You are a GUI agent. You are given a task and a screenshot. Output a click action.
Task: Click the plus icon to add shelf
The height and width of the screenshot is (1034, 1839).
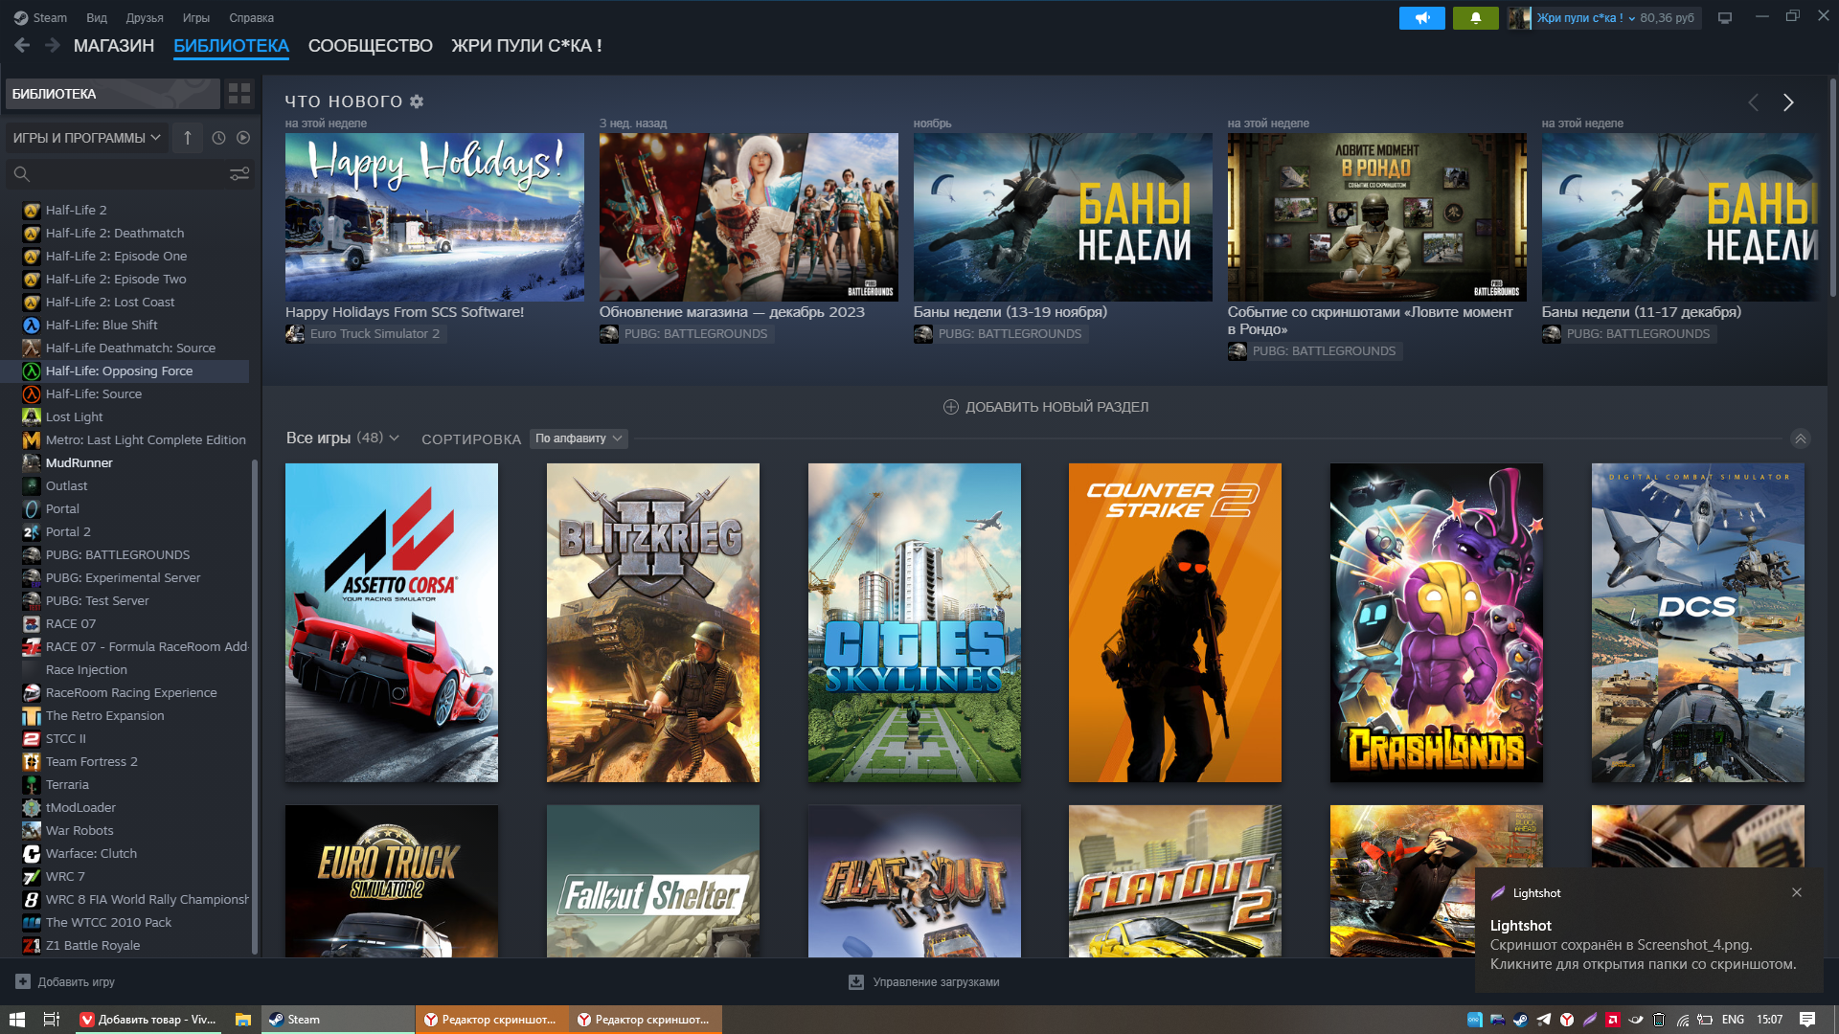[951, 407]
